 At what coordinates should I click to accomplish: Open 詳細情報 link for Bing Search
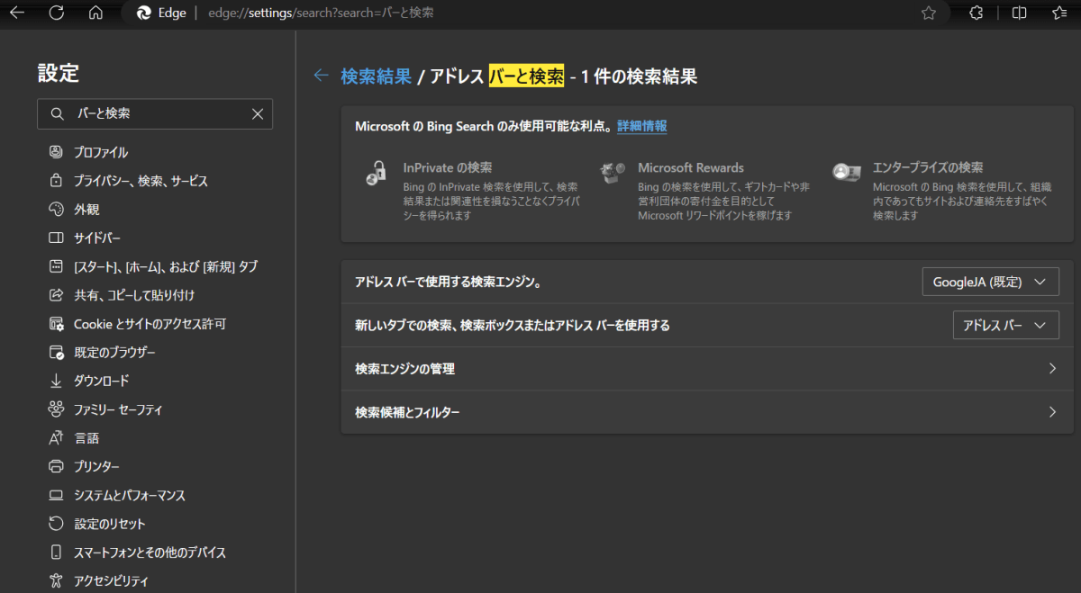[x=642, y=126]
